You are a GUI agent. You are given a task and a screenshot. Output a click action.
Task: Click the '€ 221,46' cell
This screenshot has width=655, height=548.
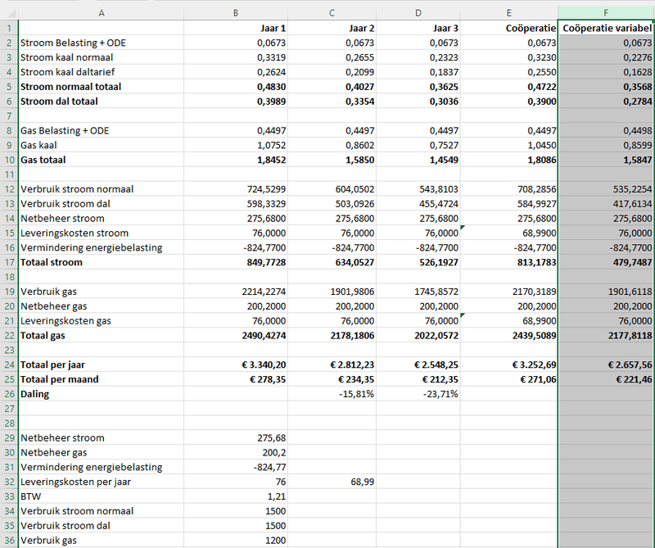606,379
